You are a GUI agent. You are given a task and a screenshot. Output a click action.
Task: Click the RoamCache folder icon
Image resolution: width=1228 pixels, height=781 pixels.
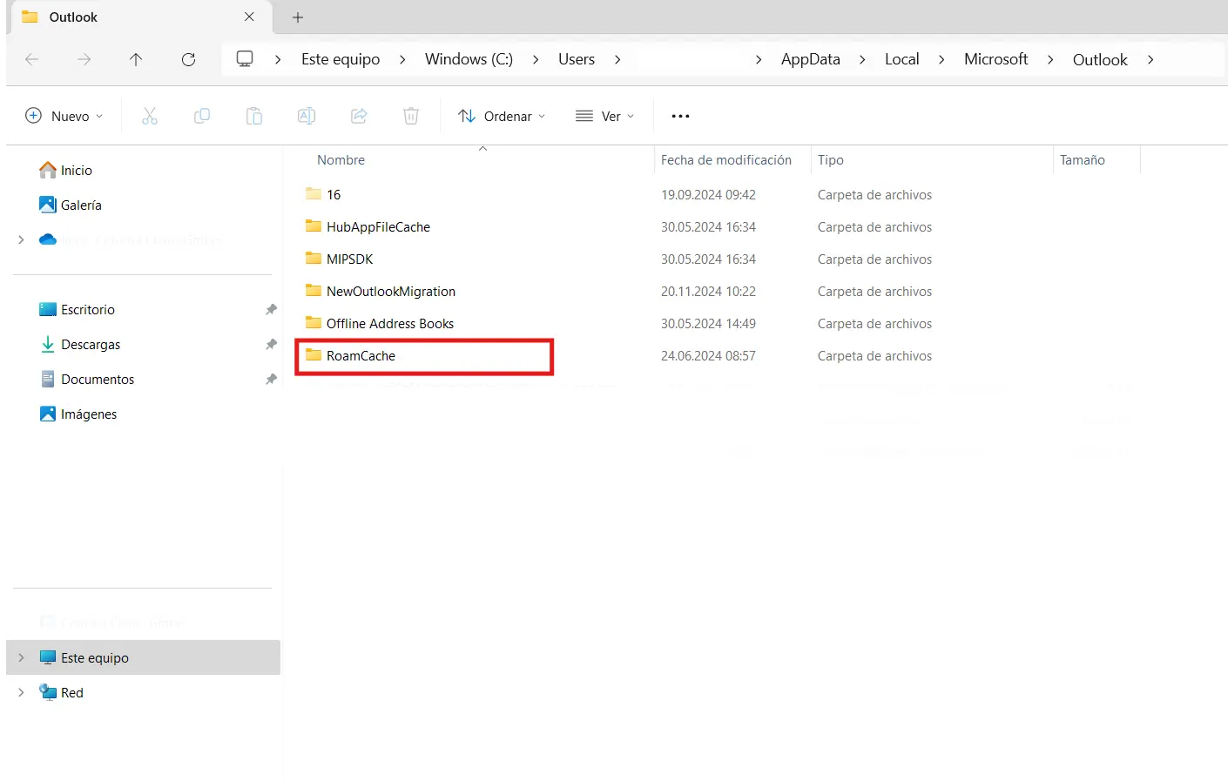pyautogui.click(x=314, y=355)
